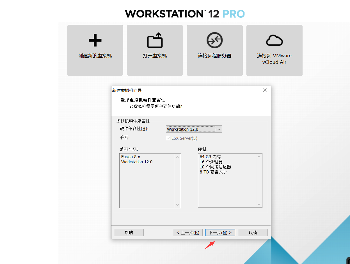Image resolution: width=350 pixels, height=264 pixels.
Task: Click up arrow of 兼容产品 list scrollbar
Action: point(177,157)
